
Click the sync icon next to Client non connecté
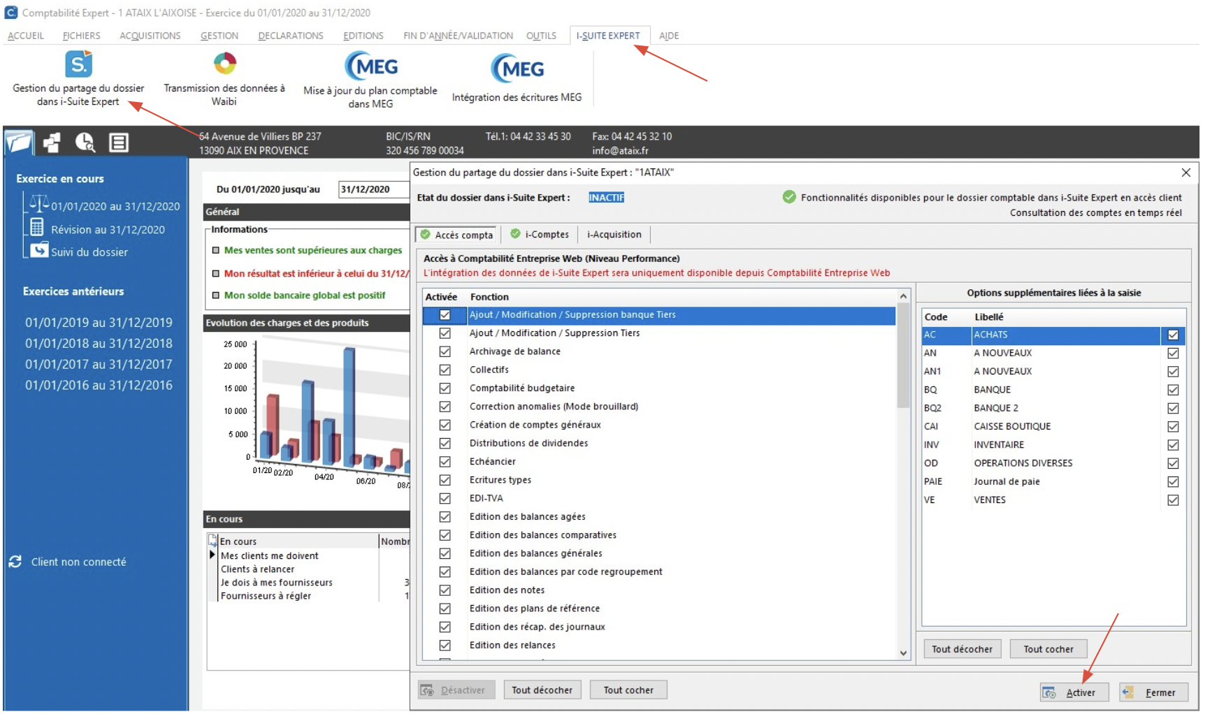[15, 562]
